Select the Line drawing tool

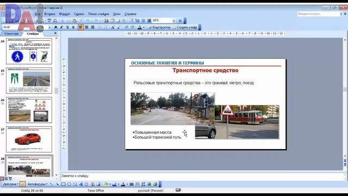[x=51, y=184]
